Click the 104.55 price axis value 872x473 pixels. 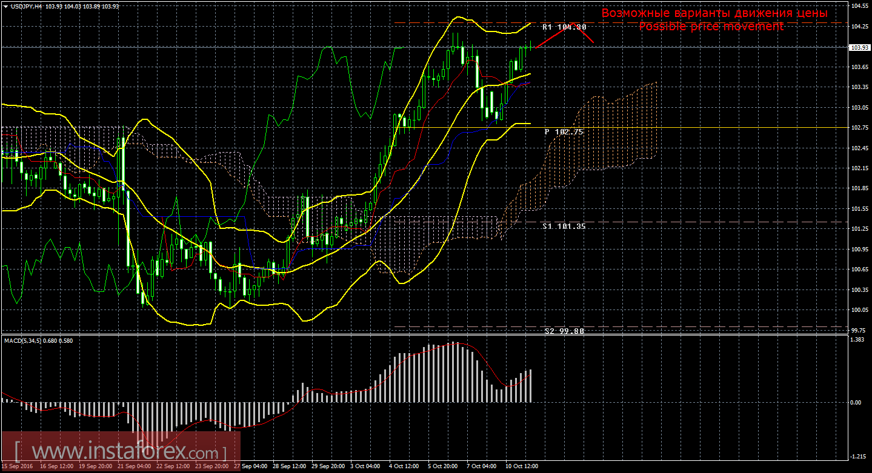857,6
